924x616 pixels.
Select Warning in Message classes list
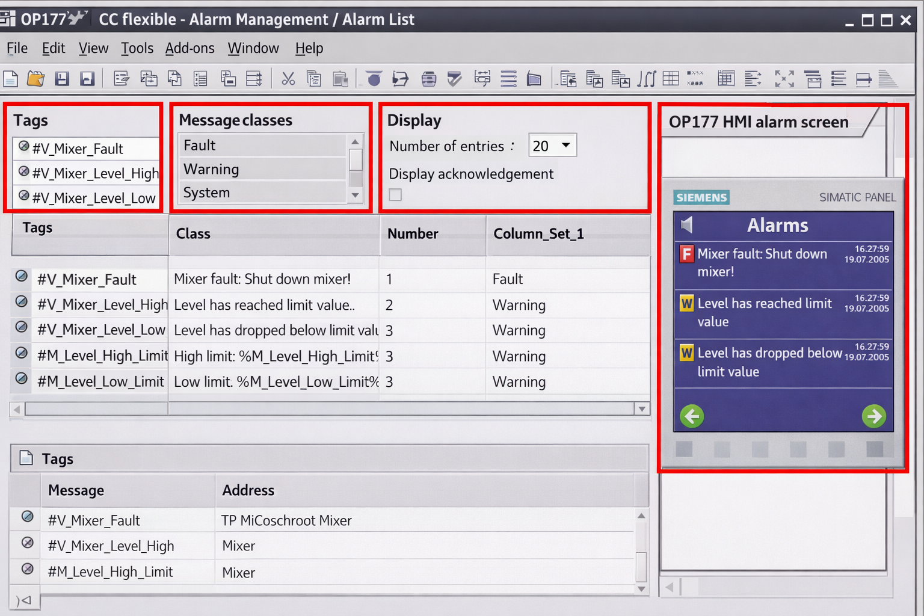tap(211, 170)
